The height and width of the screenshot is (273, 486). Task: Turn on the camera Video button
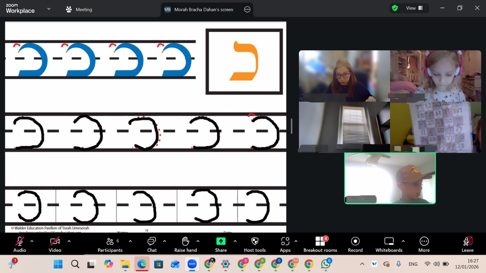click(x=55, y=244)
